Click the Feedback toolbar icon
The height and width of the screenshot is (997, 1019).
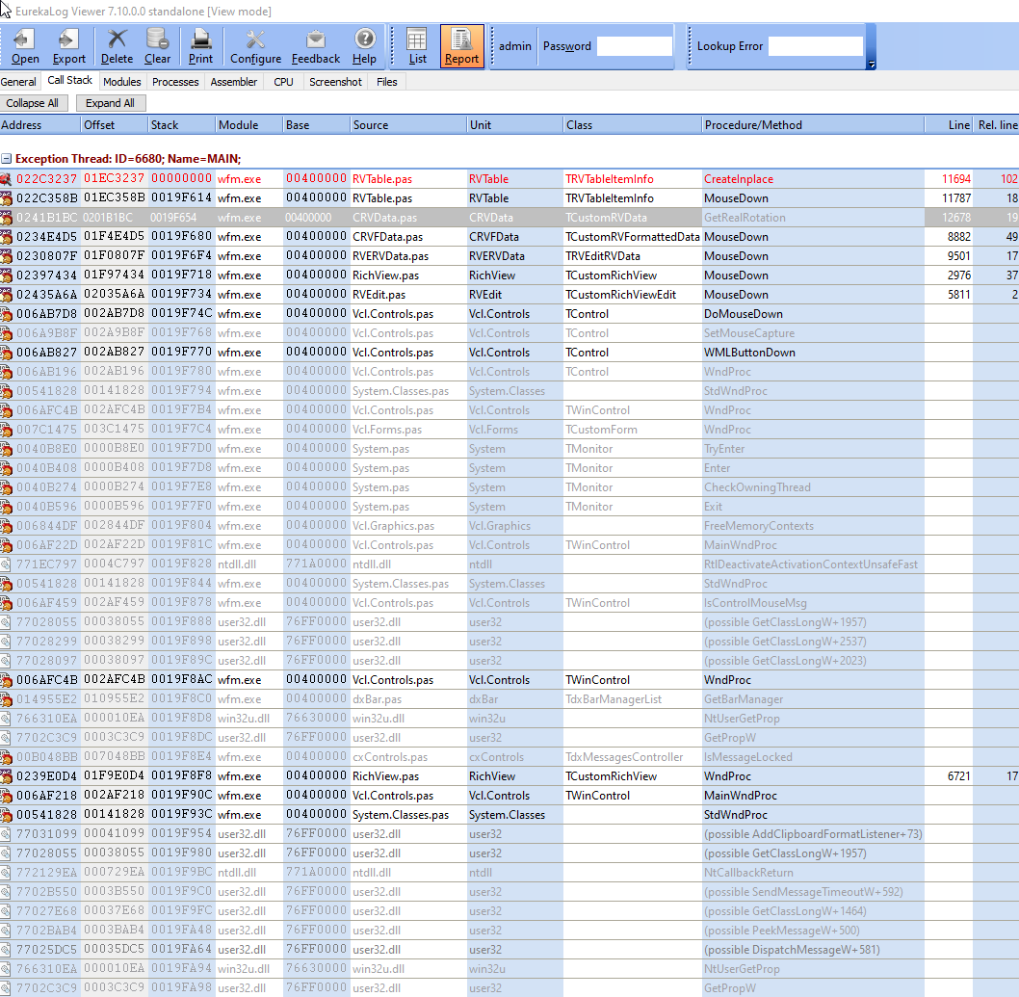pos(316,46)
